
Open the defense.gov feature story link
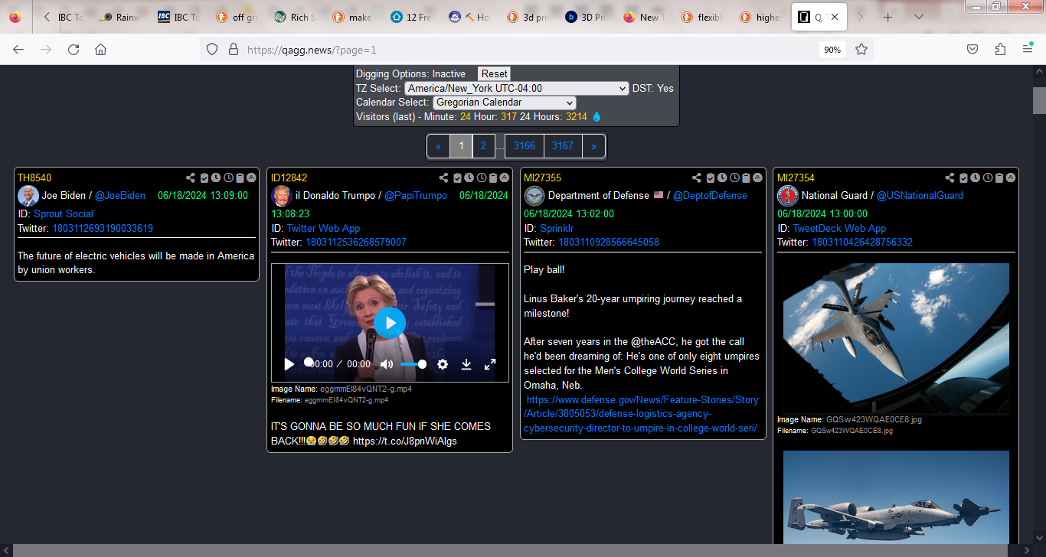tap(642, 414)
